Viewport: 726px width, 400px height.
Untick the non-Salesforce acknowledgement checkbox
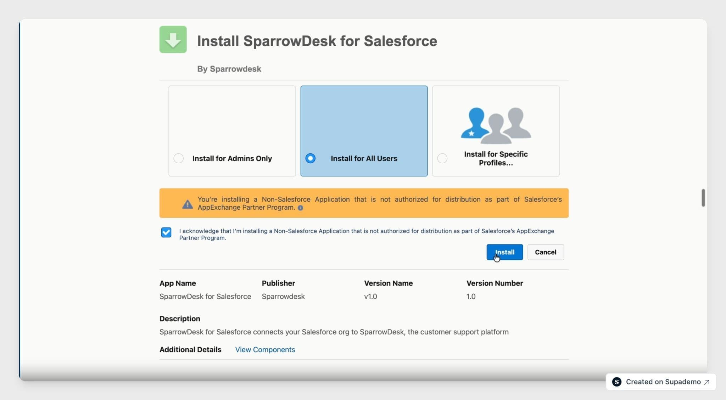166,232
